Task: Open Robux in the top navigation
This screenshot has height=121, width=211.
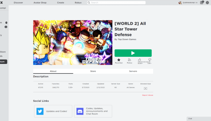Action: pos(78,3)
